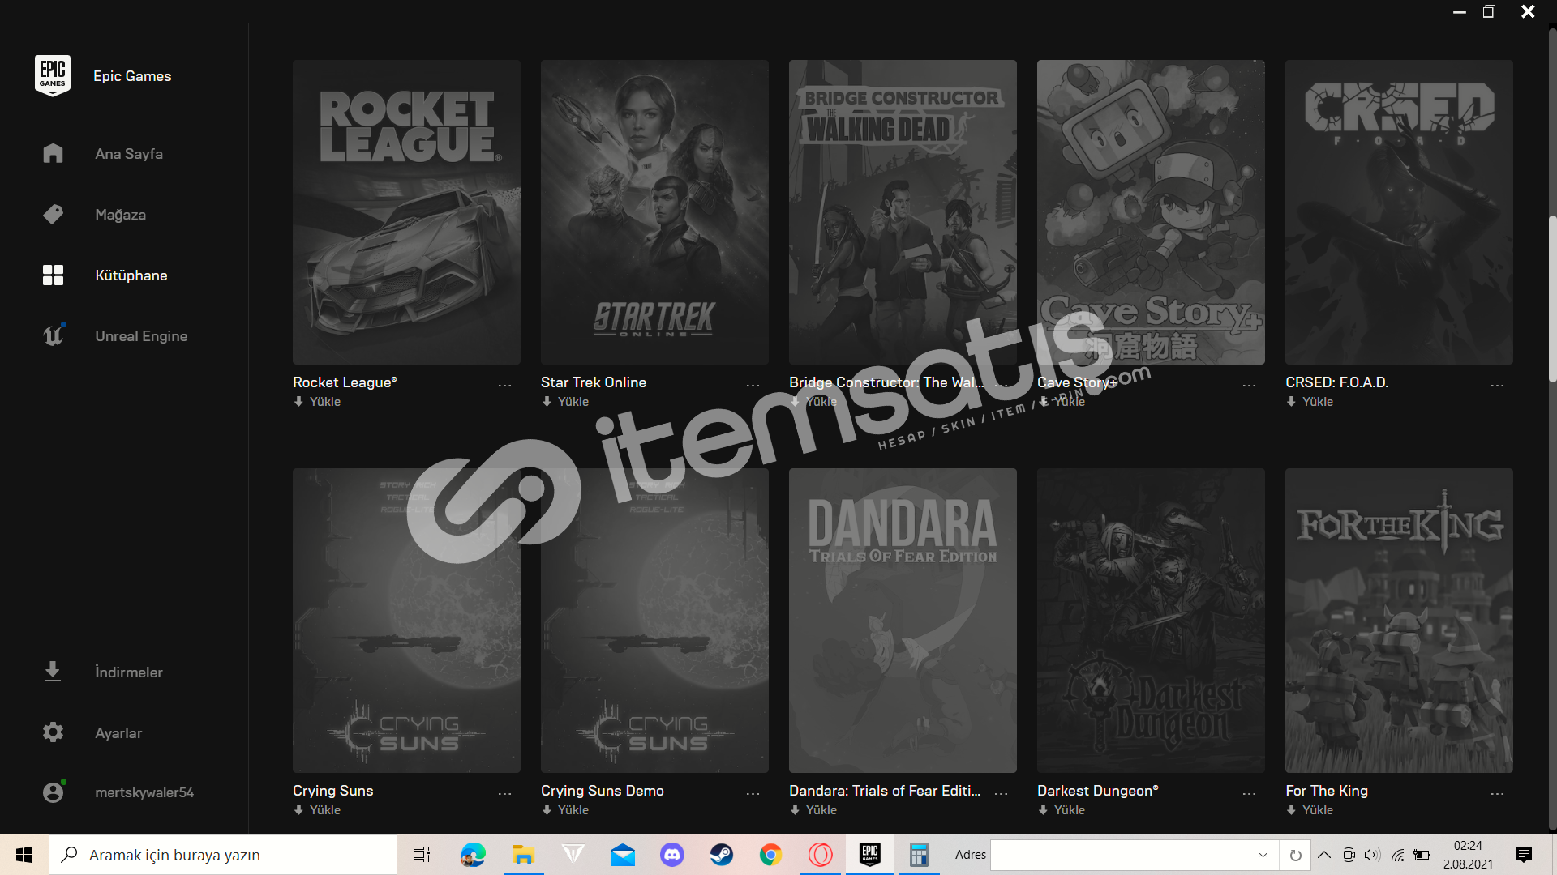Open Dandara cover thumbnail
Image resolution: width=1557 pixels, height=875 pixels.
coord(903,620)
